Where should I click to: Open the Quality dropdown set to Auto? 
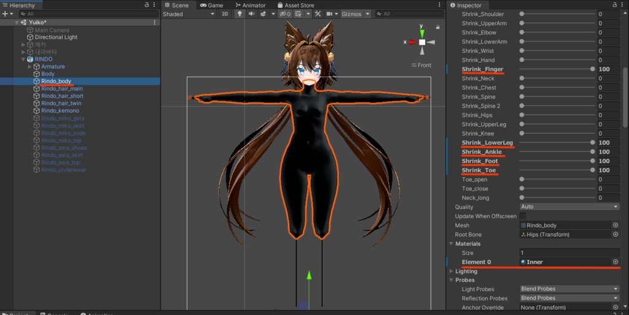[569, 207]
